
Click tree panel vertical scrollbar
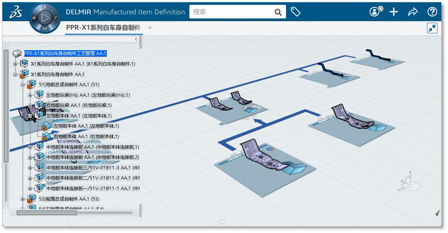tap(6, 106)
